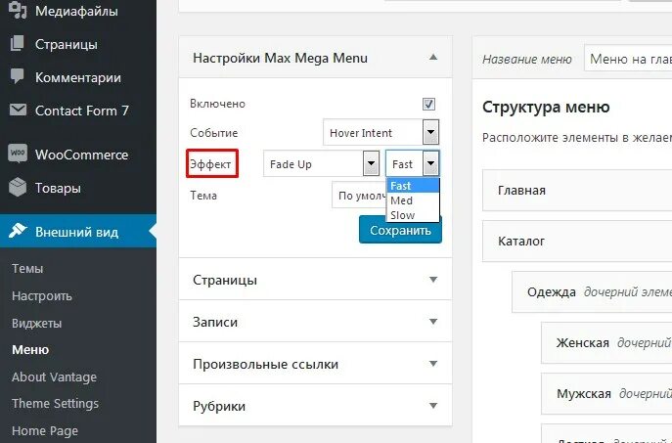Open the Fade Up effect dropdown
The height and width of the screenshot is (443, 672).
[x=322, y=163]
